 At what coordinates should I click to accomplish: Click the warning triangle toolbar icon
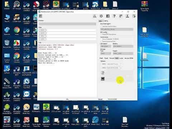coord(95,16)
